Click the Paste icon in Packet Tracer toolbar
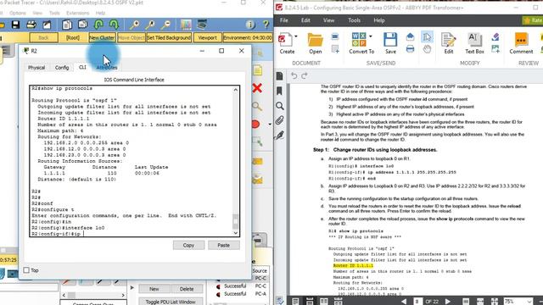 [x=83, y=25]
